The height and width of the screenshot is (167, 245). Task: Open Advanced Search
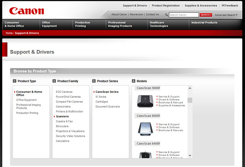point(226,15)
